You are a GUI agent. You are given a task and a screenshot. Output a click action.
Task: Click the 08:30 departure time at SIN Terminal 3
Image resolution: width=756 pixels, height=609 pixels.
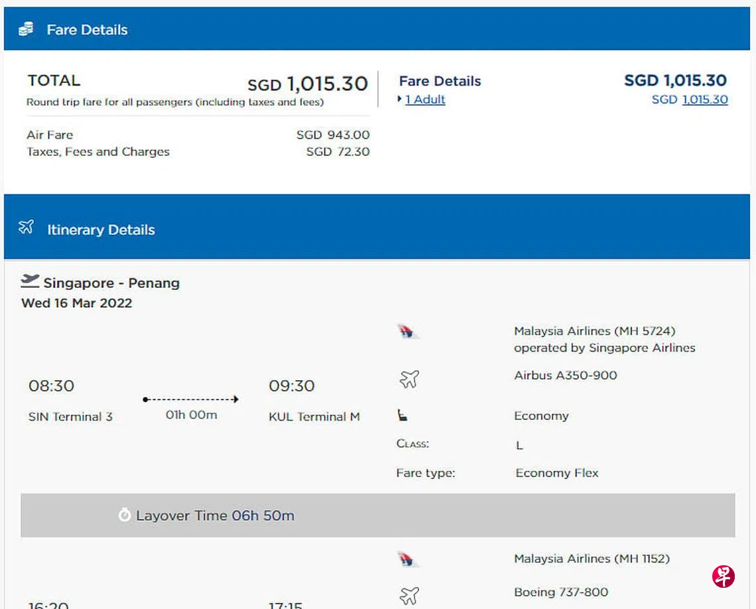(x=51, y=385)
